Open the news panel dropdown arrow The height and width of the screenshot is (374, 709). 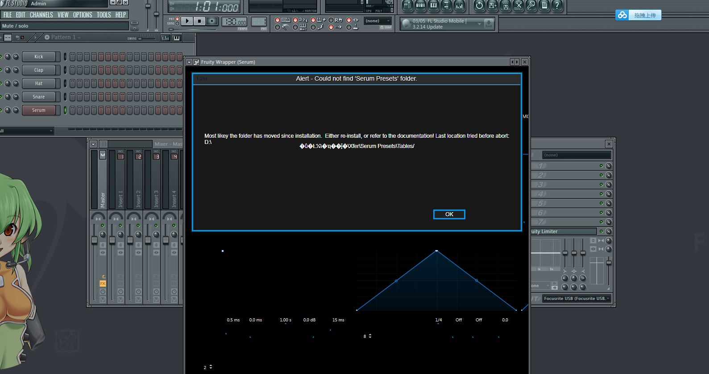pyautogui.click(x=479, y=24)
